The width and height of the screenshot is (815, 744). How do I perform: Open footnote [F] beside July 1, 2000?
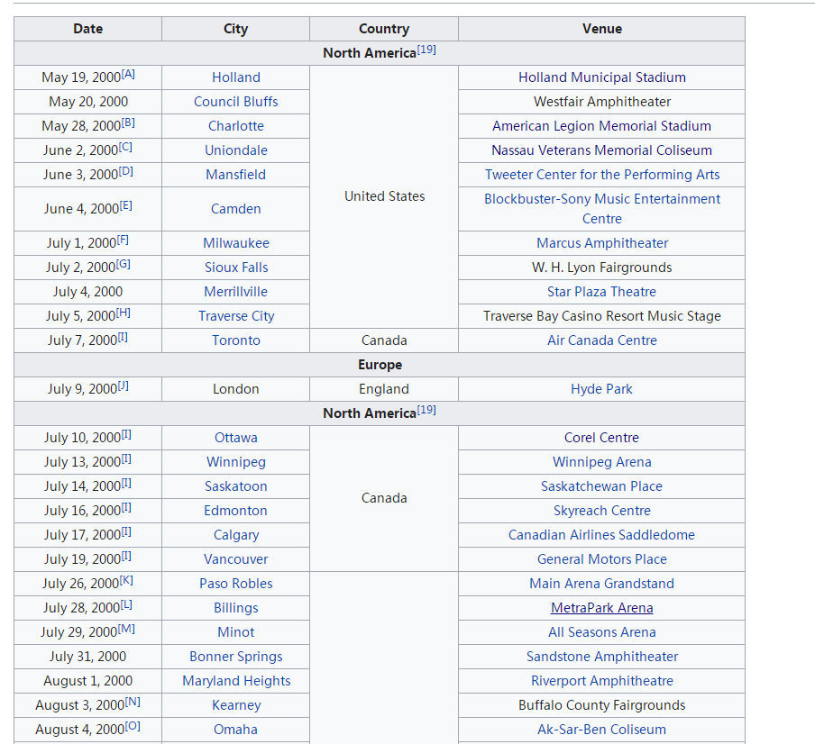pos(123,240)
